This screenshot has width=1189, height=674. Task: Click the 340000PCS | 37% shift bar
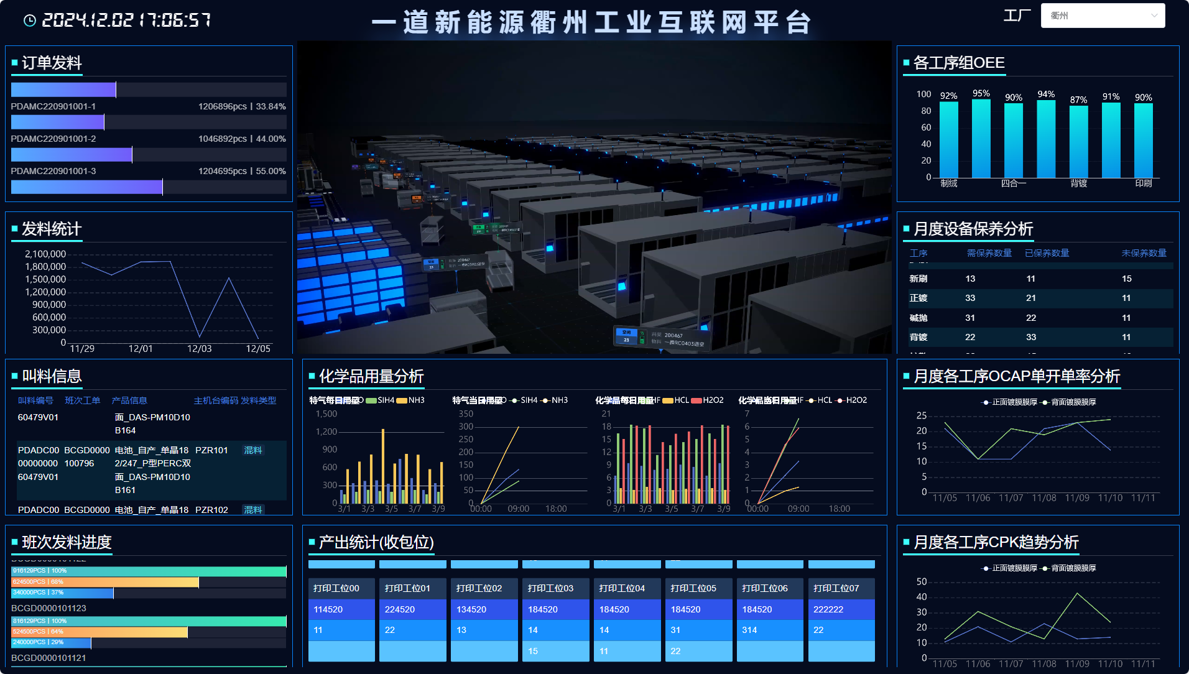point(62,593)
